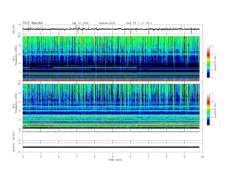Click the "-6" tick on upper color bar
This screenshot has width=228, height=176.
(212, 70)
